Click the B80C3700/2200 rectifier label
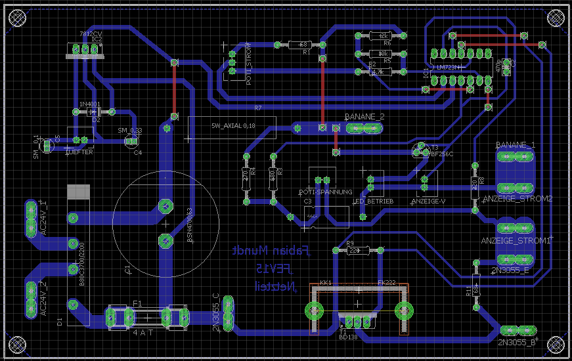The height and width of the screenshot is (361, 572). click(81, 264)
